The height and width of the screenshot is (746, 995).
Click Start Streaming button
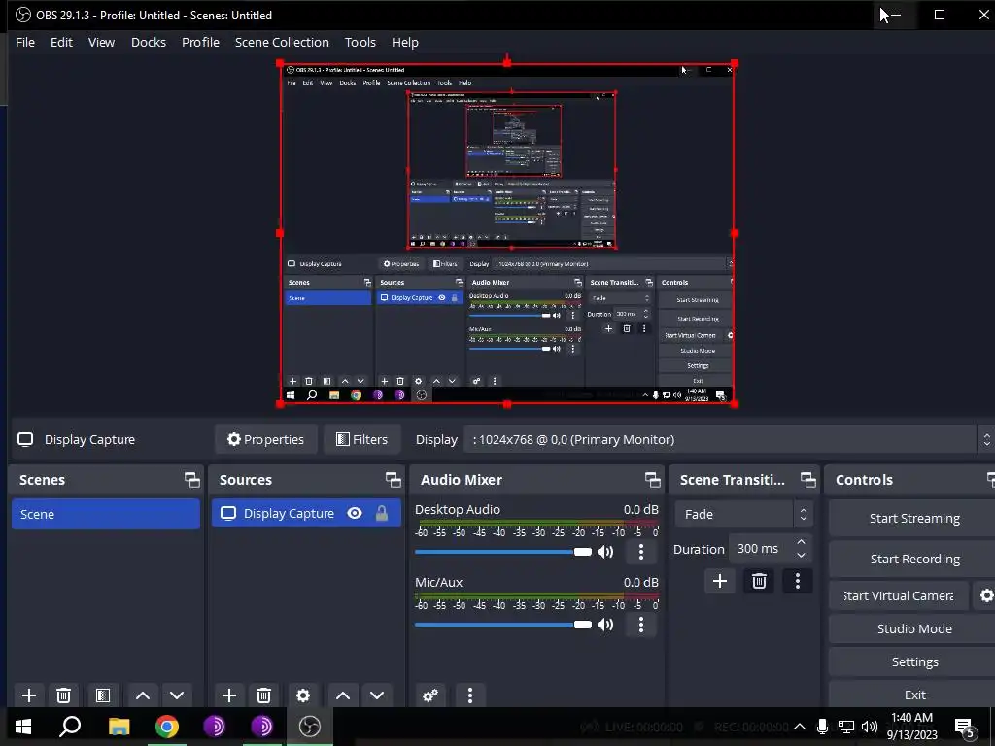(913, 519)
